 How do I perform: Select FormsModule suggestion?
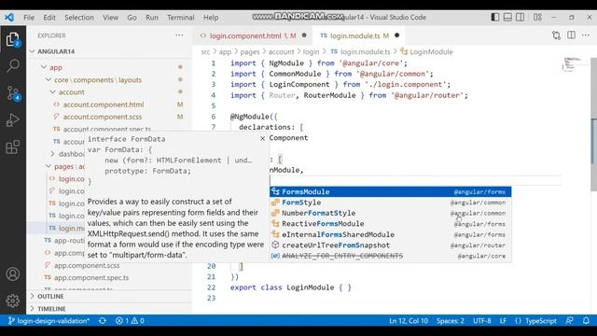[390, 191]
